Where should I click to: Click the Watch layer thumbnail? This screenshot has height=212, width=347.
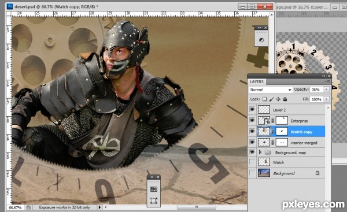tap(264, 162)
